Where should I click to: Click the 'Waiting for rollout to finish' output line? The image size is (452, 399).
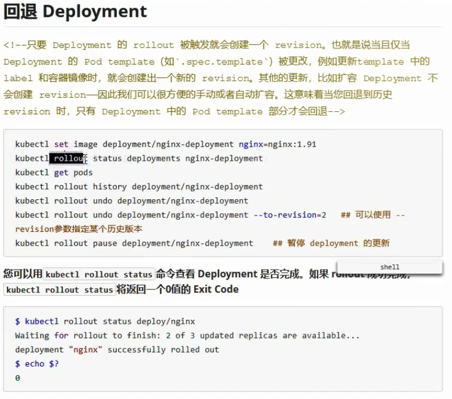(x=187, y=336)
